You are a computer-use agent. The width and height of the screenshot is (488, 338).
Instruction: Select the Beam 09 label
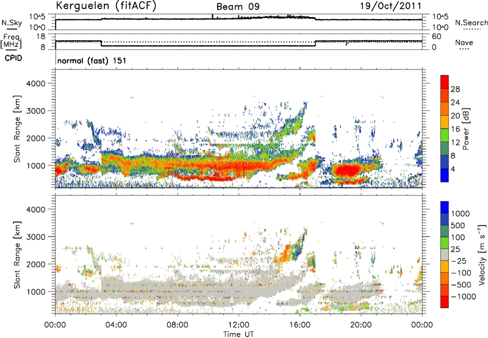pyautogui.click(x=238, y=7)
